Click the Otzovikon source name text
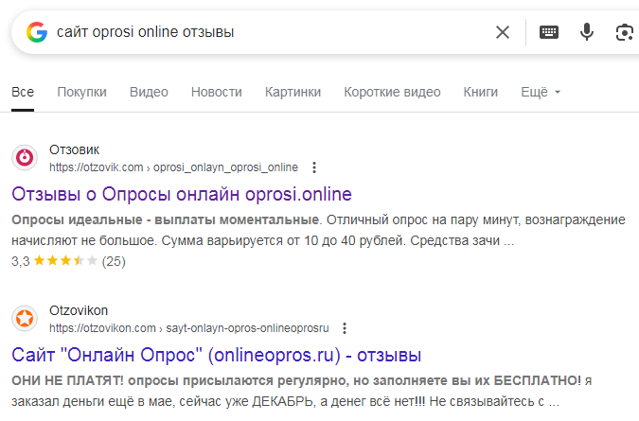This screenshot has width=639, height=421. [x=79, y=310]
